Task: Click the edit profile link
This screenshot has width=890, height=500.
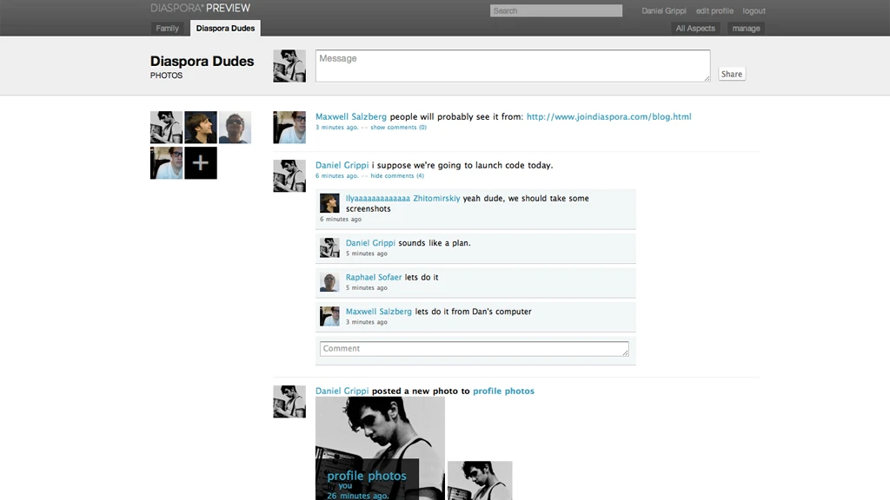Action: click(x=714, y=10)
